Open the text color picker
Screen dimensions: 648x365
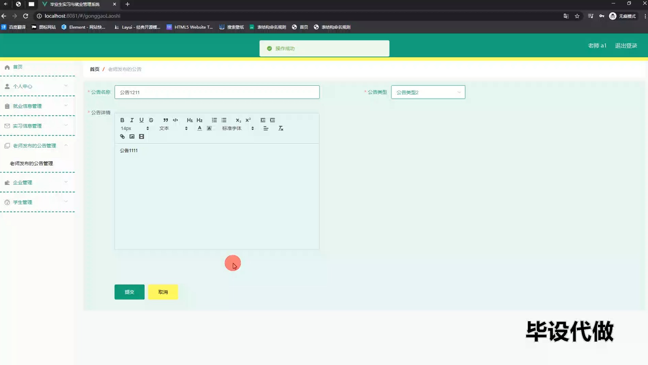pyautogui.click(x=200, y=128)
